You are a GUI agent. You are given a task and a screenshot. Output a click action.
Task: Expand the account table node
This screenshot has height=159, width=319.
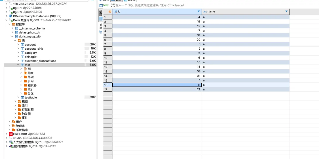pos(18,45)
